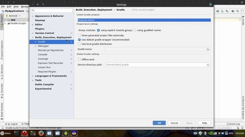The image size is (245, 137).
Task: Expand the Gradle subtree arrow
Action: tap(36, 42)
